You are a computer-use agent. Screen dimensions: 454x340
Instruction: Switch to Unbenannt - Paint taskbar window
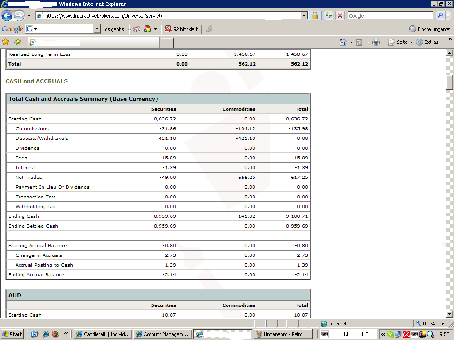(282, 334)
